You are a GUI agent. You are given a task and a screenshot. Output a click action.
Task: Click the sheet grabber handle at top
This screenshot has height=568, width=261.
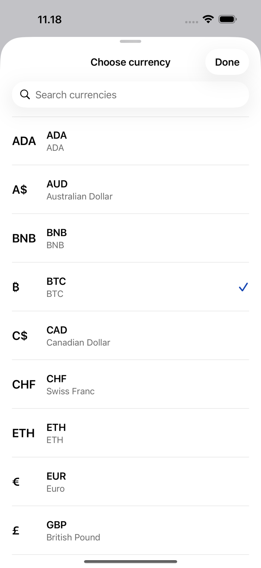tap(130, 41)
